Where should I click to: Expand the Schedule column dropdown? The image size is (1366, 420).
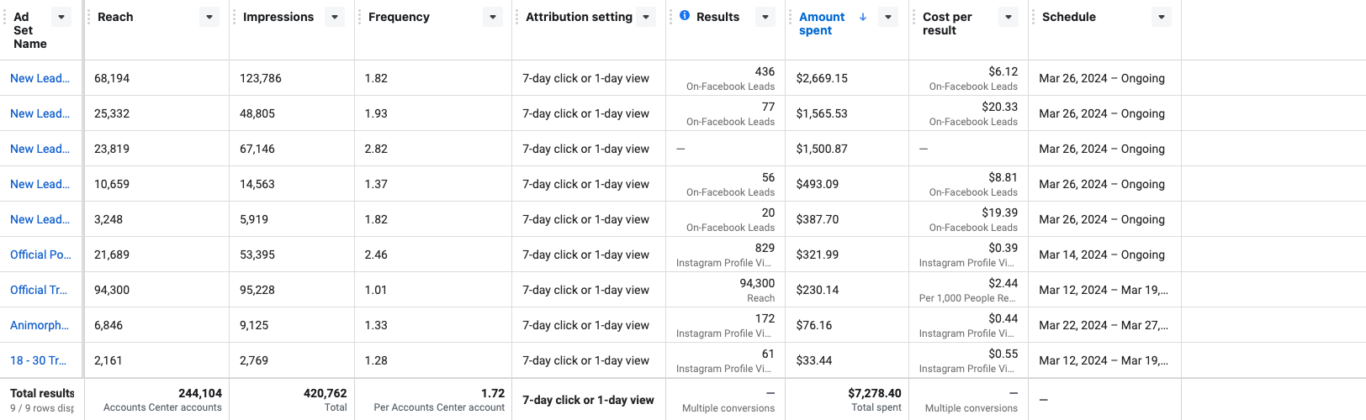coord(1162,17)
